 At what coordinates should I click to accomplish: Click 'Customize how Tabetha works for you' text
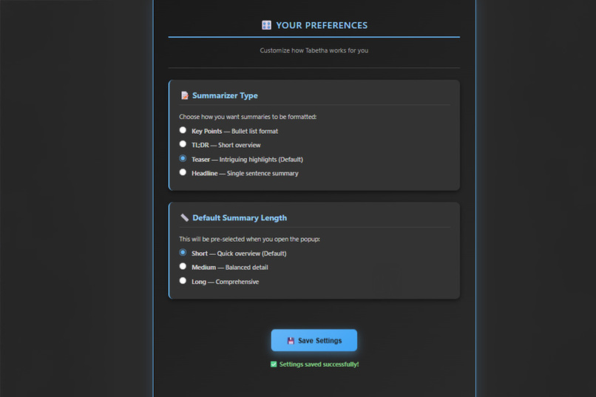click(314, 50)
